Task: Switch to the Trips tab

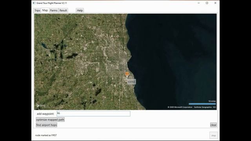Action: pos(37,11)
